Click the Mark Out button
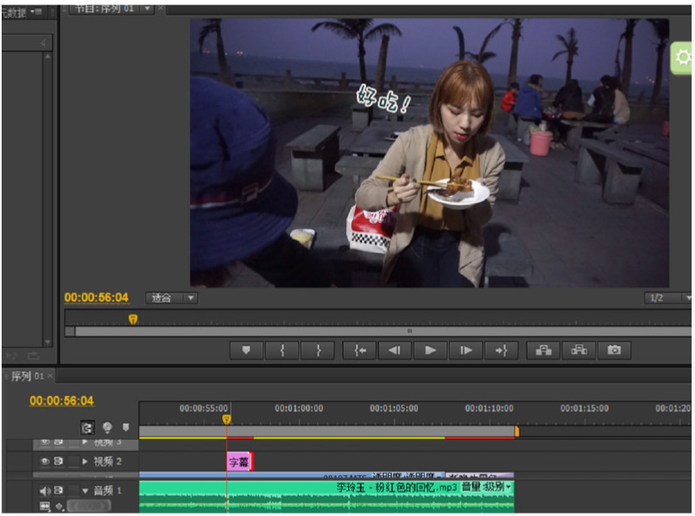The width and height of the screenshot is (695, 516). pyautogui.click(x=318, y=350)
